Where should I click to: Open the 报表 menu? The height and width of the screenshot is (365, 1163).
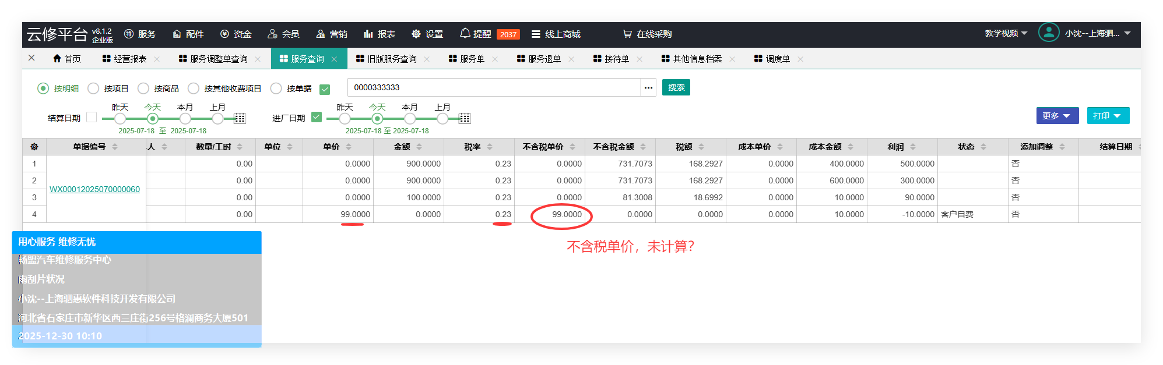coord(379,34)
